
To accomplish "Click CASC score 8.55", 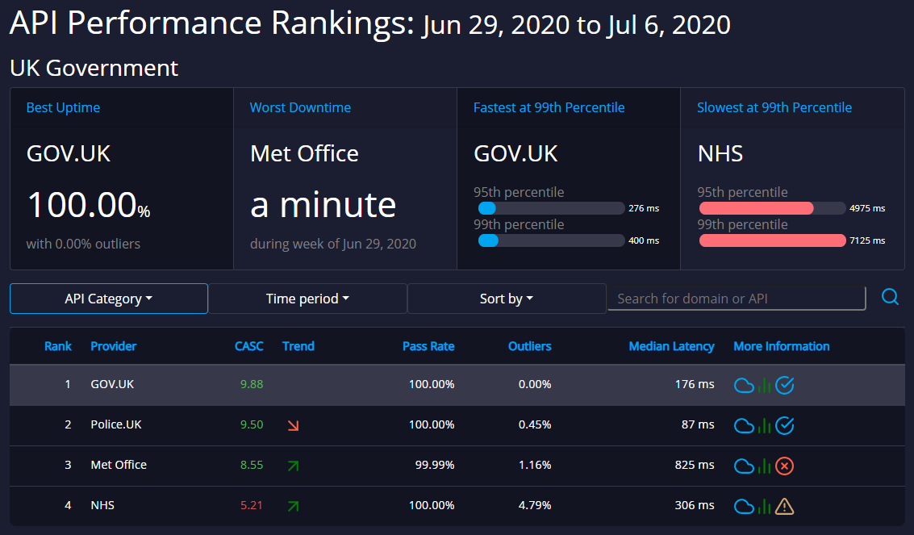I will 251,465.
